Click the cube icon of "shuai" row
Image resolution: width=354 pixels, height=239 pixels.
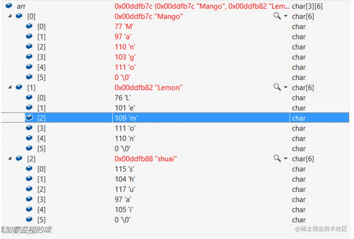(19, 158)
